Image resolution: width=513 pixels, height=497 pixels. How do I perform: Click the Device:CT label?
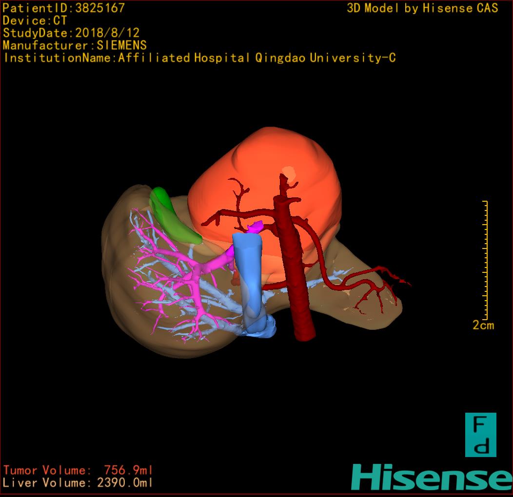coord(35,20)
